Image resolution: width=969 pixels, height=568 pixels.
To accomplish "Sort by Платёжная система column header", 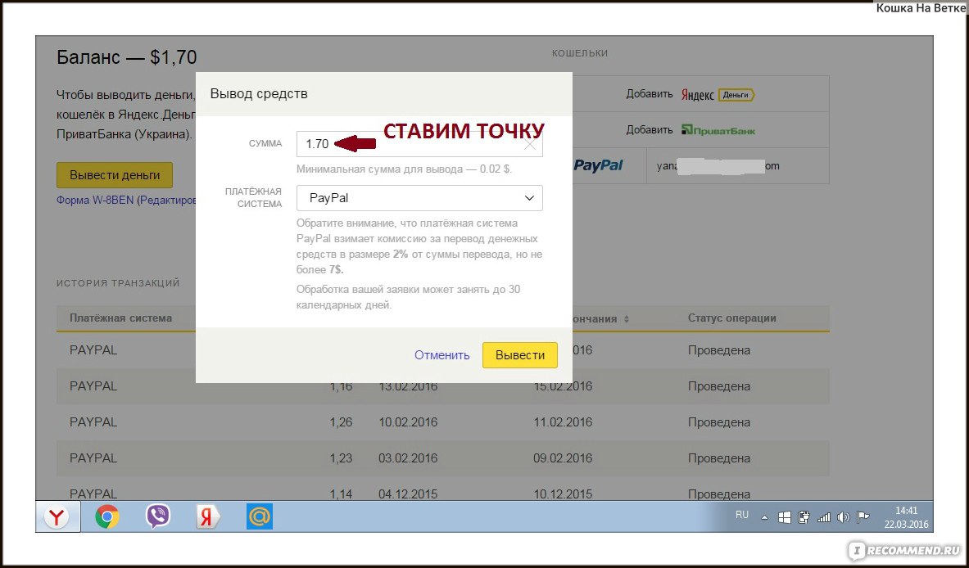I will point(120,318).
